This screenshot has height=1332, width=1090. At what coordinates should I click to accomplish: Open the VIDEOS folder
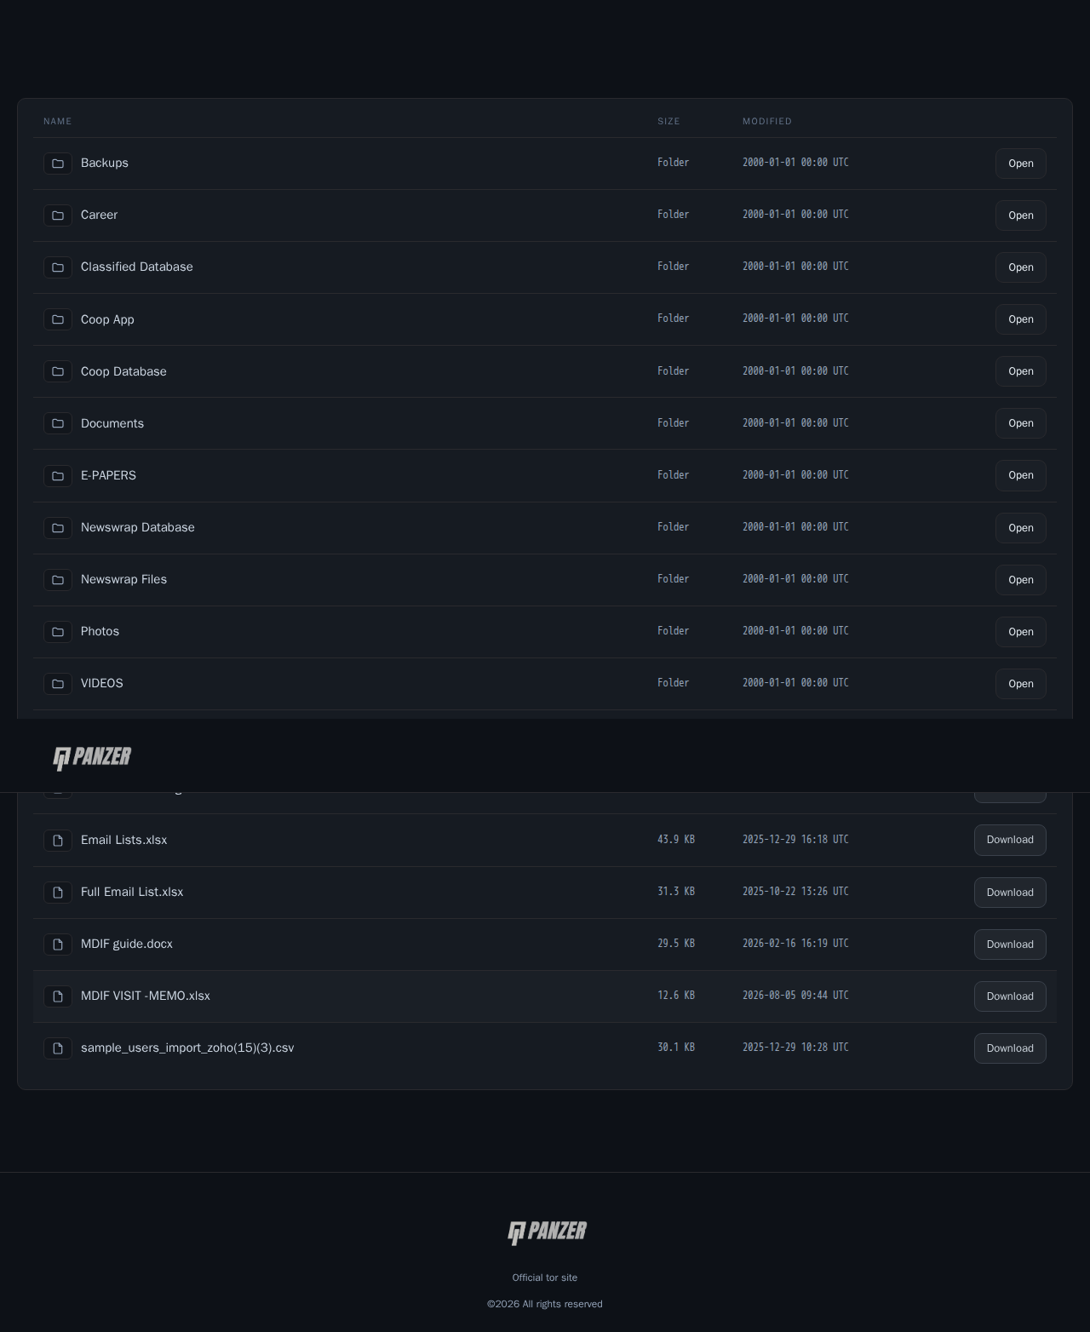coord(1020,684)
